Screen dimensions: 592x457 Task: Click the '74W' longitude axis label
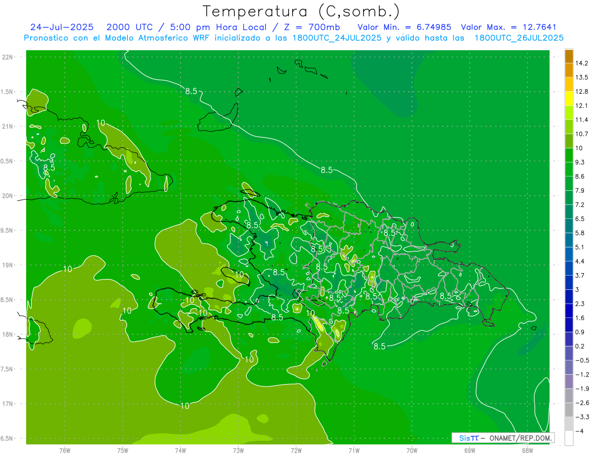coord(181,451)
